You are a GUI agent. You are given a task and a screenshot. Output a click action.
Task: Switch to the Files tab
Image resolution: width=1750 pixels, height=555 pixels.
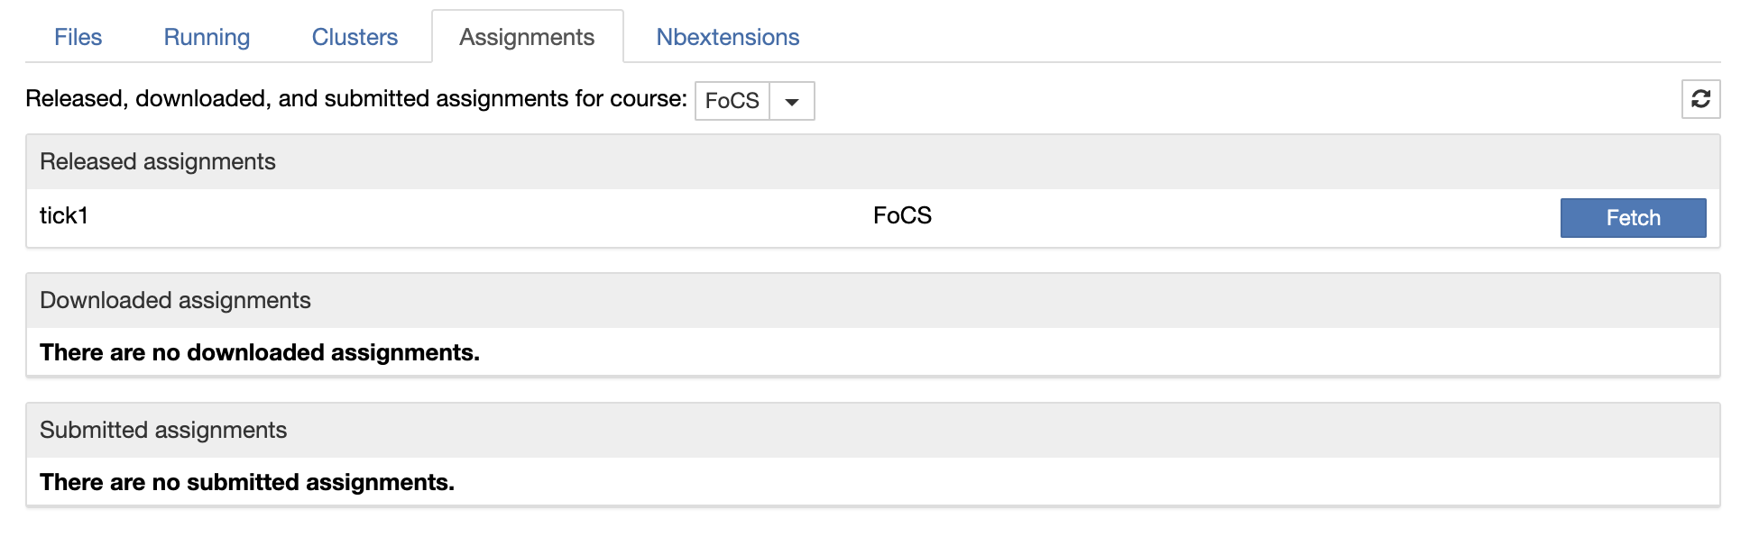click(x=78, y=37)
